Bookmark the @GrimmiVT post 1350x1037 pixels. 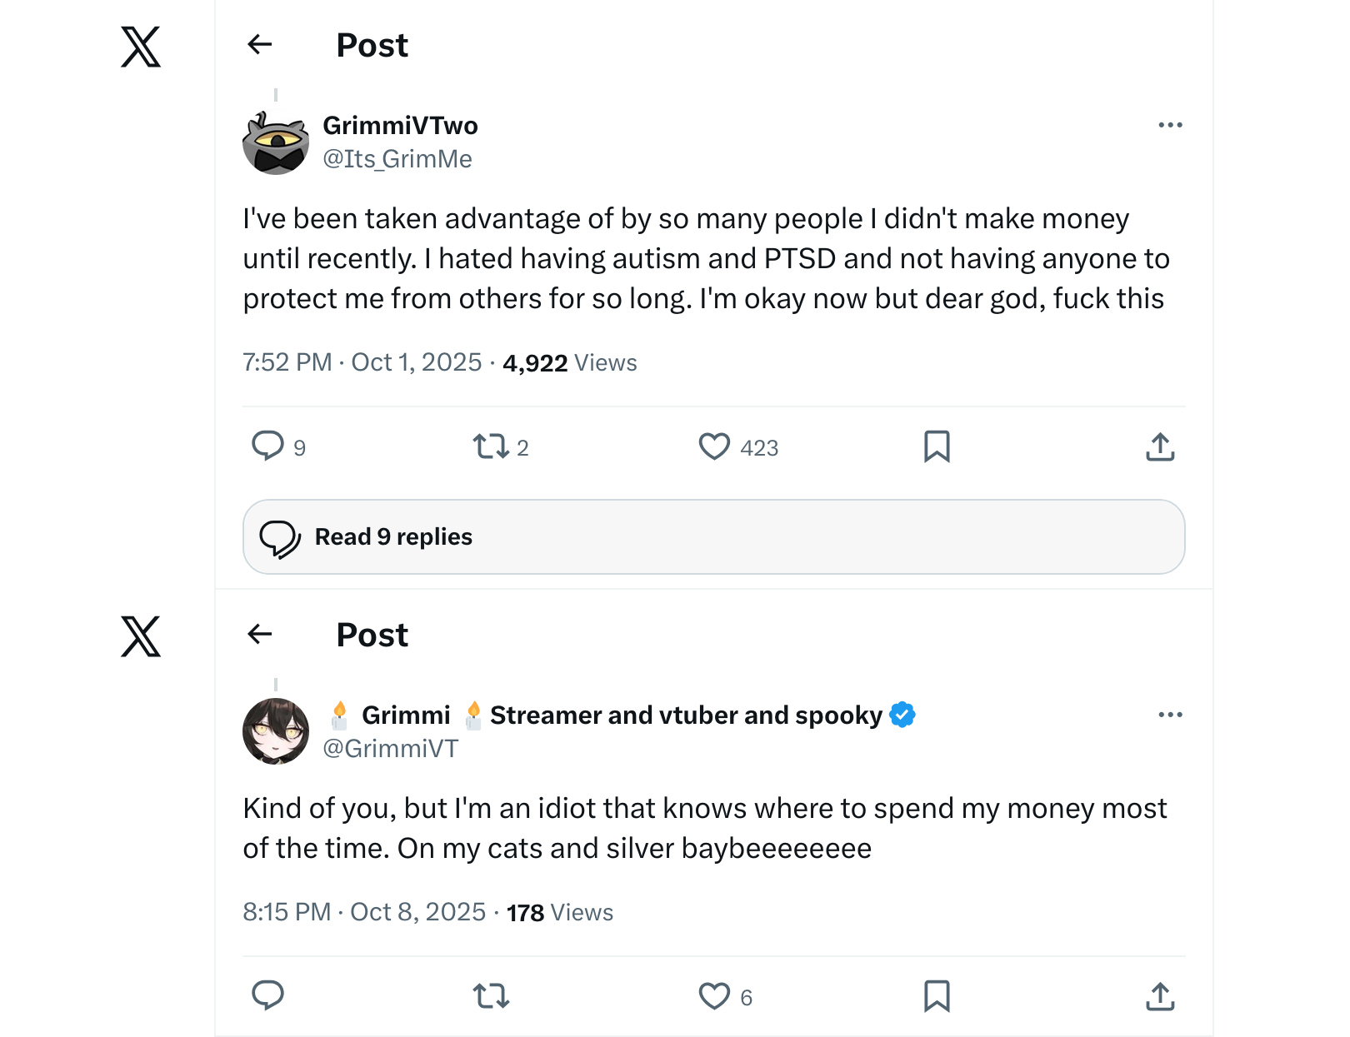point(937,995)
